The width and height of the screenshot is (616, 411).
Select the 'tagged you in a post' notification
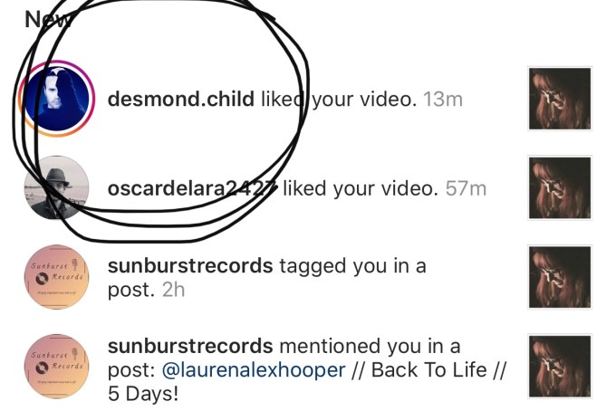pos(267,278)
